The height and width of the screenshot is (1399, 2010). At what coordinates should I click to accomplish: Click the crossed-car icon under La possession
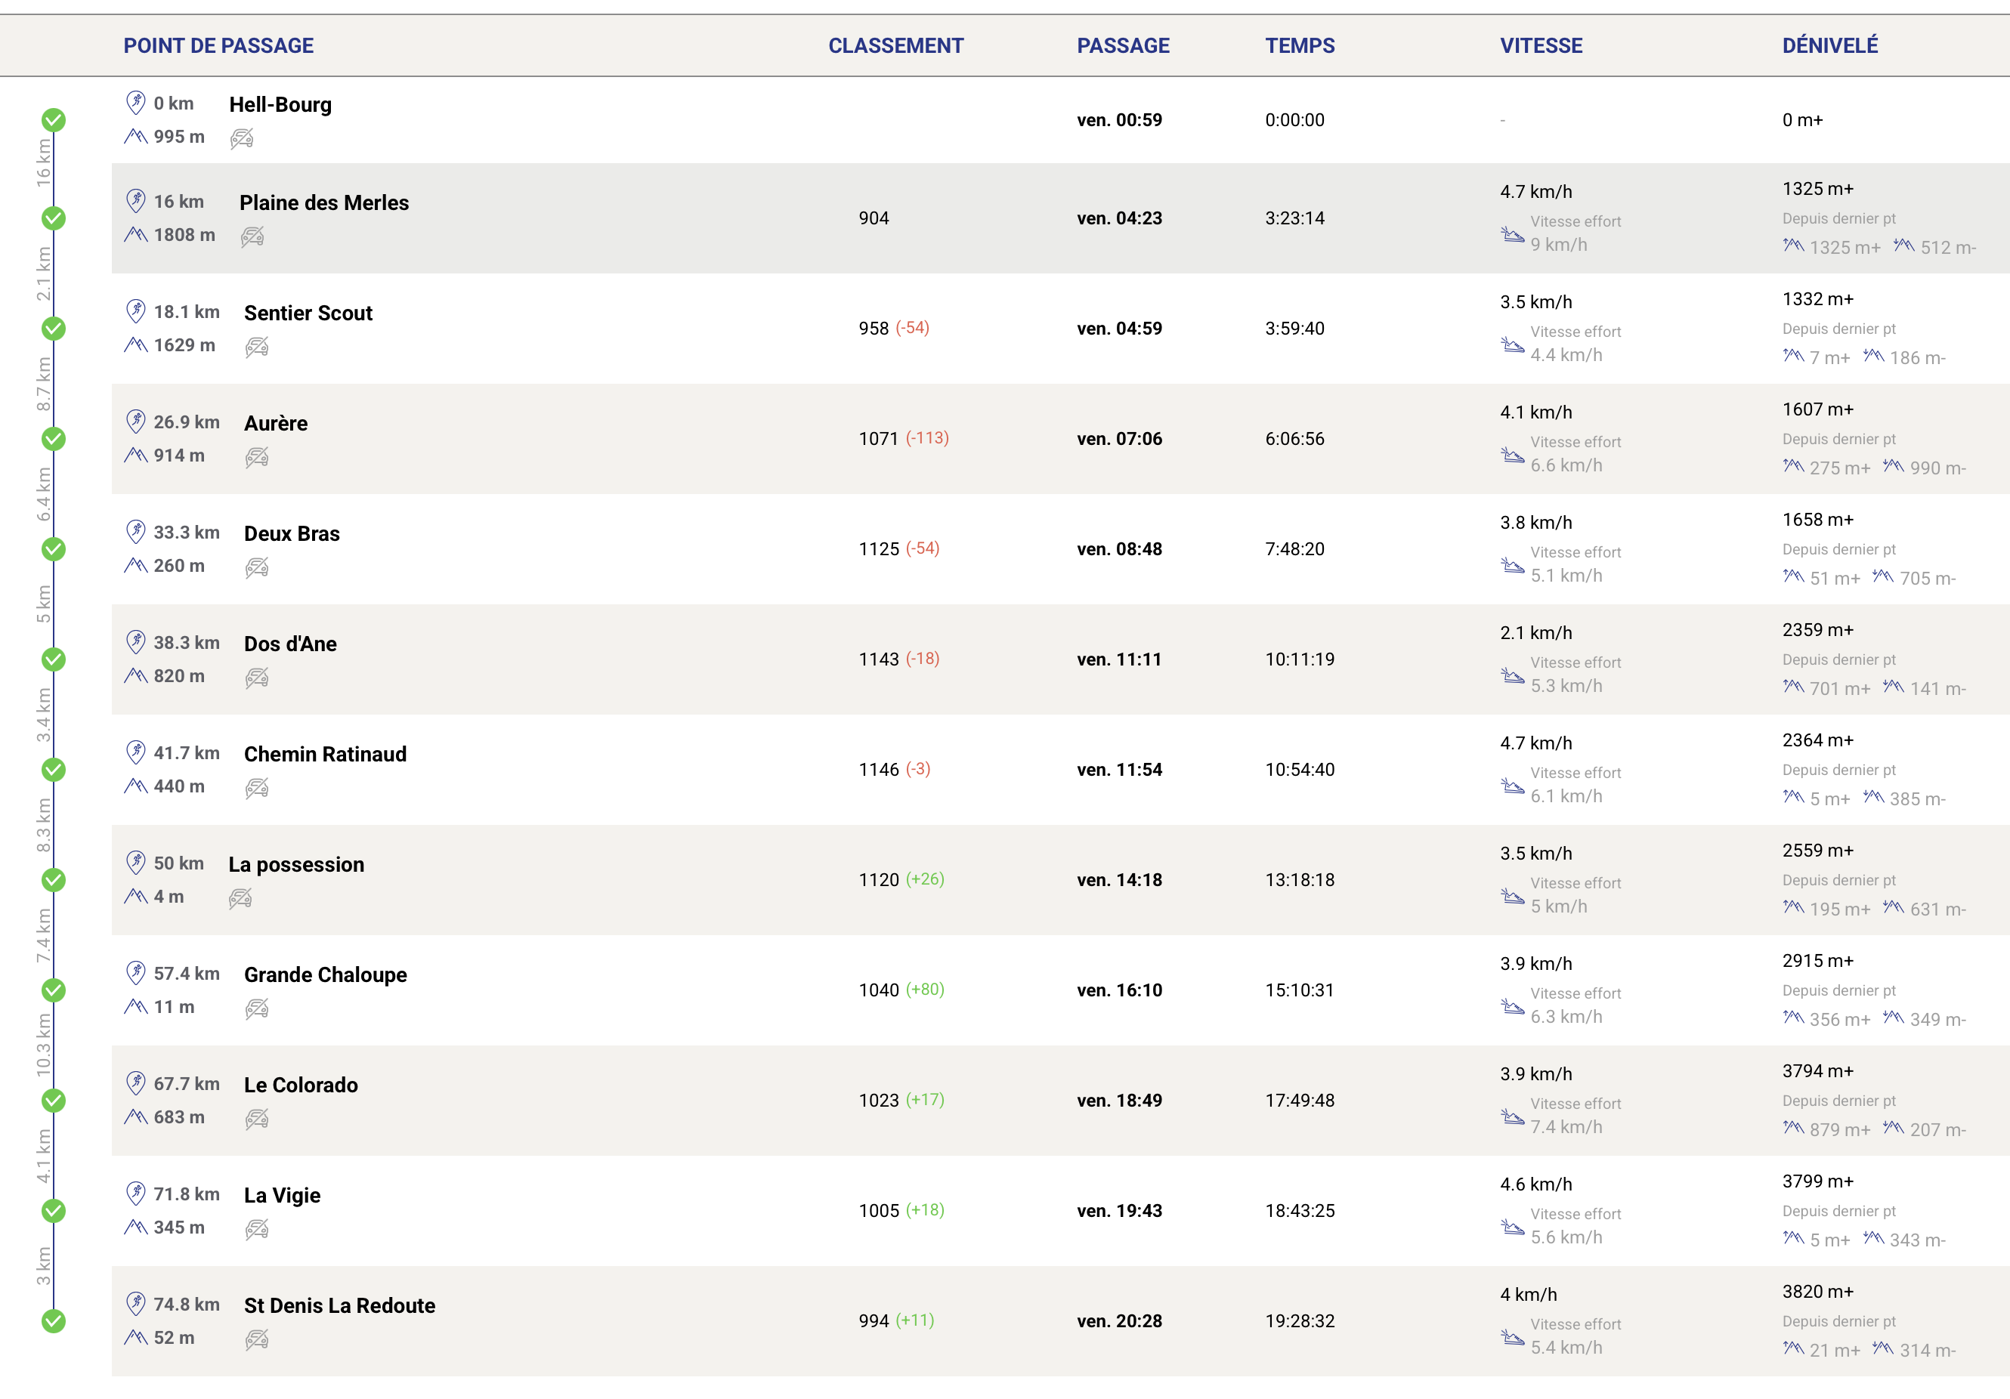pos(240,897)
